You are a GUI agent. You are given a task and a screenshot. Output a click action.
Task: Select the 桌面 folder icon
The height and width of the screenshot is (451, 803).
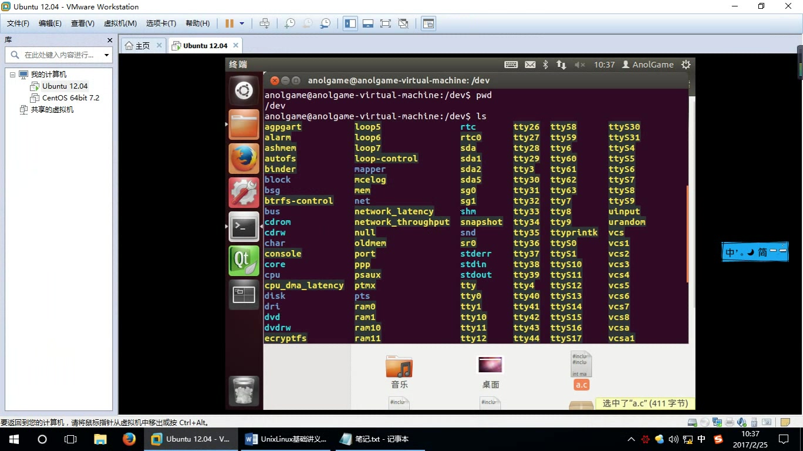tap(490, 372)
